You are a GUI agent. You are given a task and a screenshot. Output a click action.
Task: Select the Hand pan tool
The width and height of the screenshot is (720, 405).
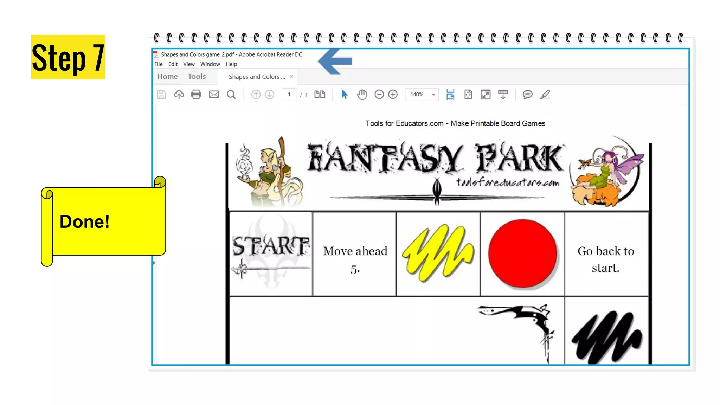click(x=362, y=95)
